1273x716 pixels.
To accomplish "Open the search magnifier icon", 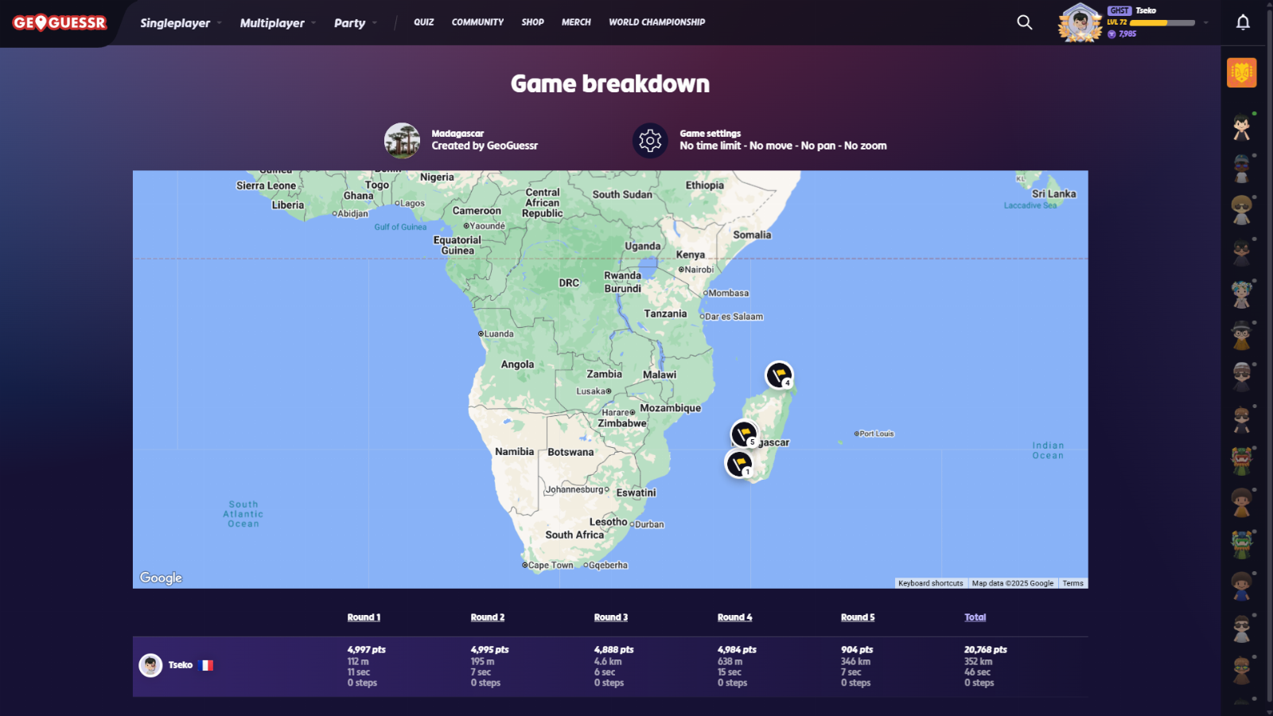I will tap(1025, 22).
